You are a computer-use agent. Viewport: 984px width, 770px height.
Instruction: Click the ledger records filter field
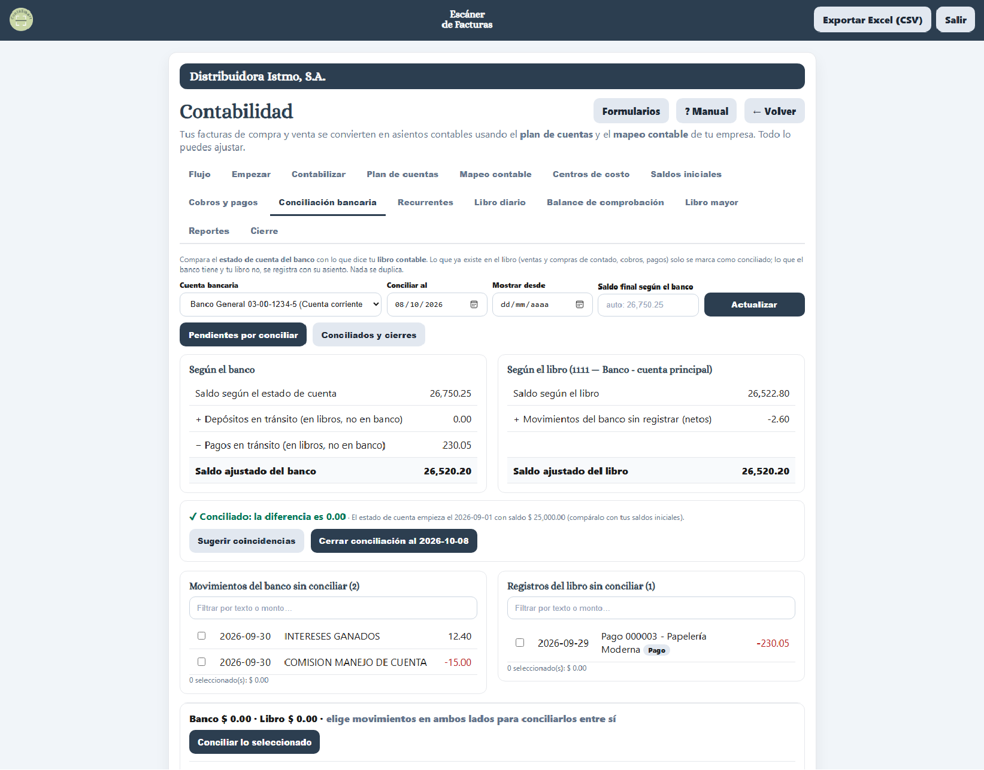point(651,608)
